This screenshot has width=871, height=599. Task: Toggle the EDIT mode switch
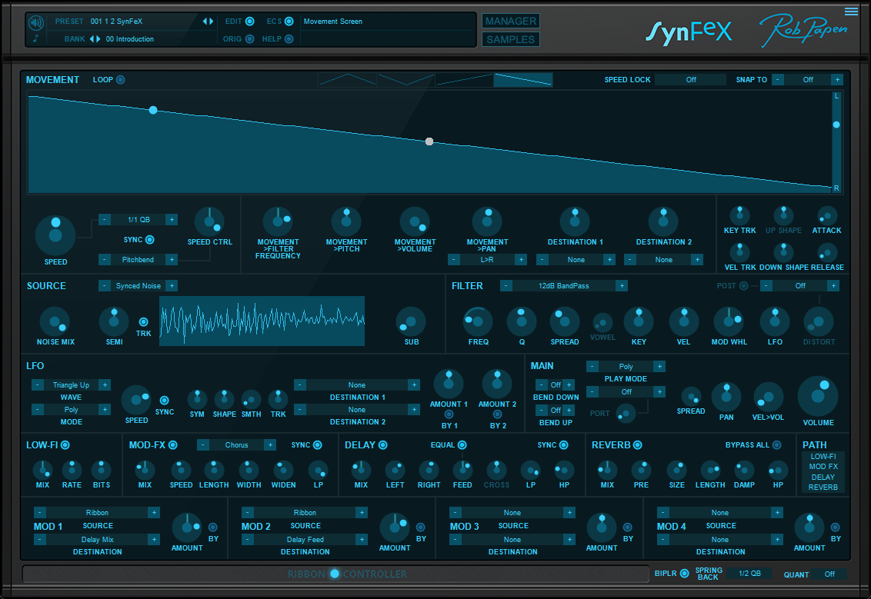pyautogui.click(x=250, y=22)
